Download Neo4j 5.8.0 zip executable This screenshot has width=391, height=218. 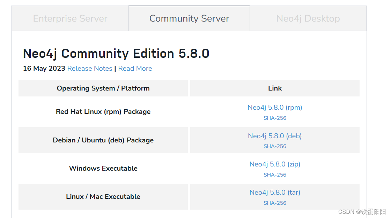click(275, 164)
